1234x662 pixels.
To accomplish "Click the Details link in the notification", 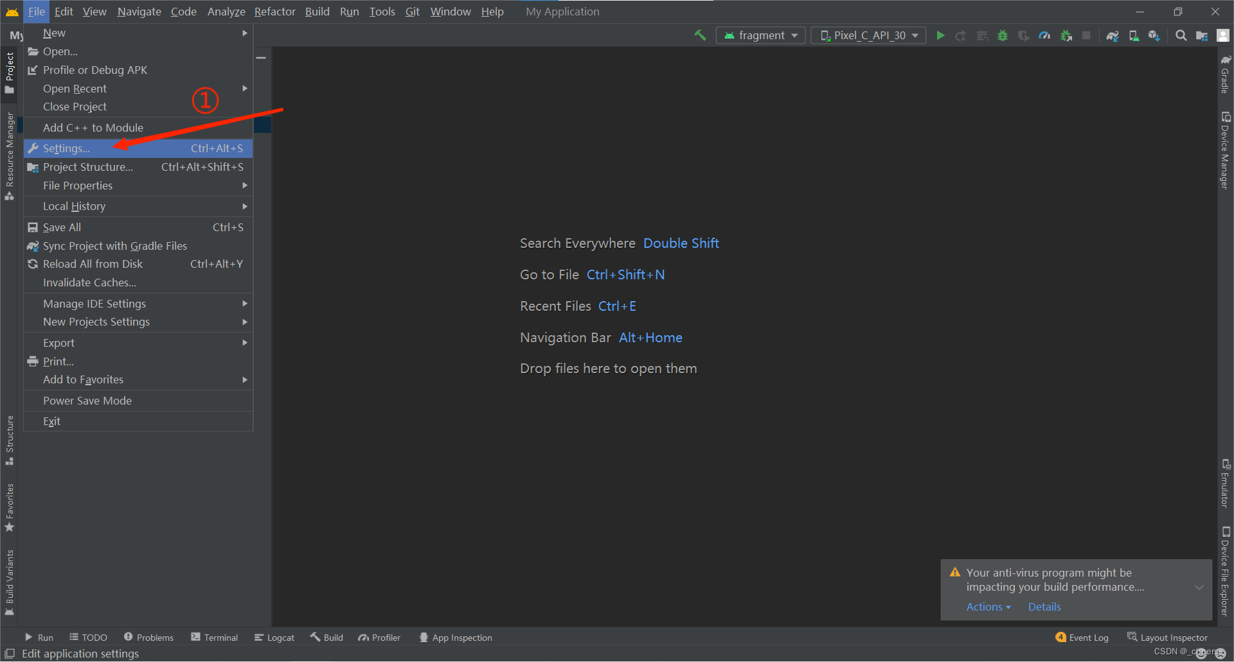I will point(1044,607).
